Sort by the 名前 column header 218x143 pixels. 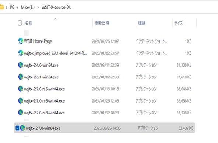[x=28, y=23]
